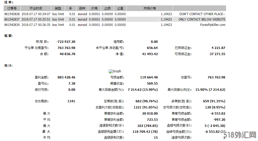258x141 pixels.
Task: Click the 总交易数 label
Action: [41, 101]
